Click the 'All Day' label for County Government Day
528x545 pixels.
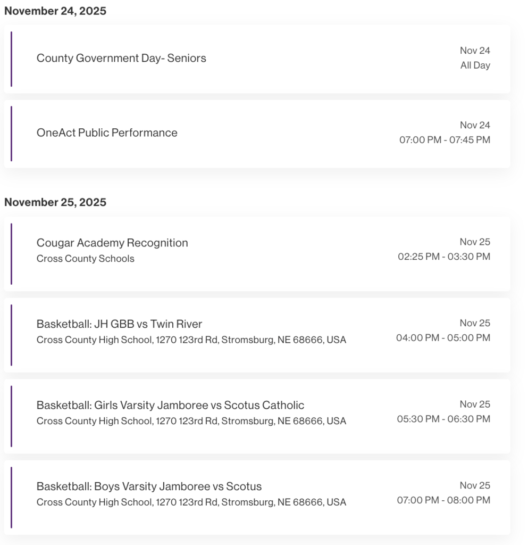tap(475, 65)
